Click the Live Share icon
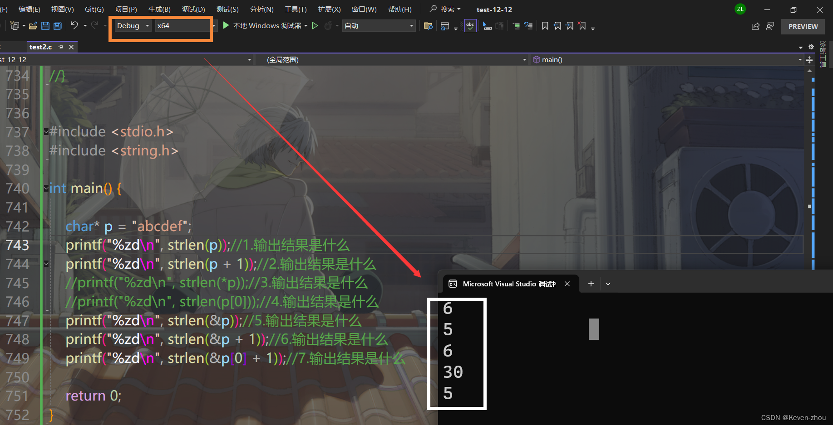Viewport: 833px width, 425px height. 755,26
